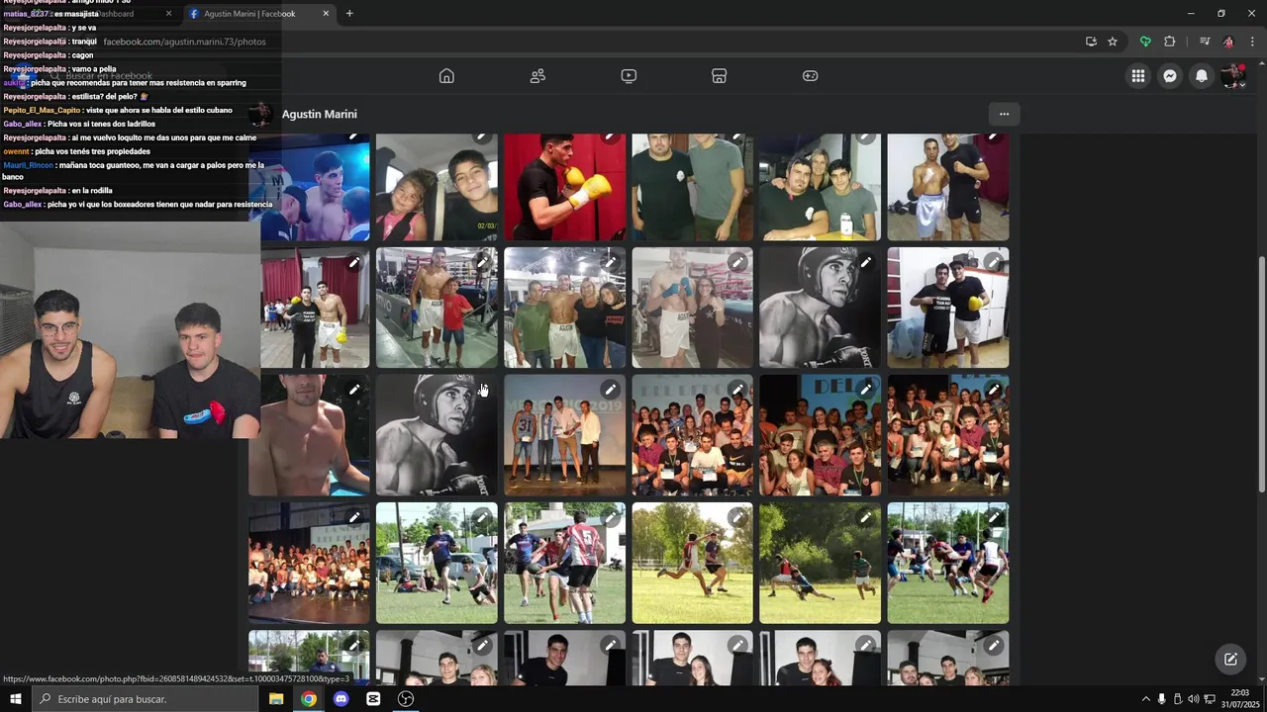Image resolution: width=1267 pixels, height=712 pixels.
Task: Open the two men in black and green shirts photo
Action: 692,188
